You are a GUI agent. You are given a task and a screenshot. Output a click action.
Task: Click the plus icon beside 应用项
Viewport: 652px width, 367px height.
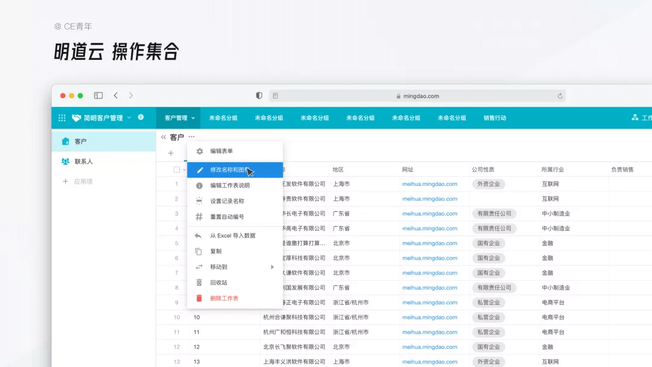tap(65, 181)
